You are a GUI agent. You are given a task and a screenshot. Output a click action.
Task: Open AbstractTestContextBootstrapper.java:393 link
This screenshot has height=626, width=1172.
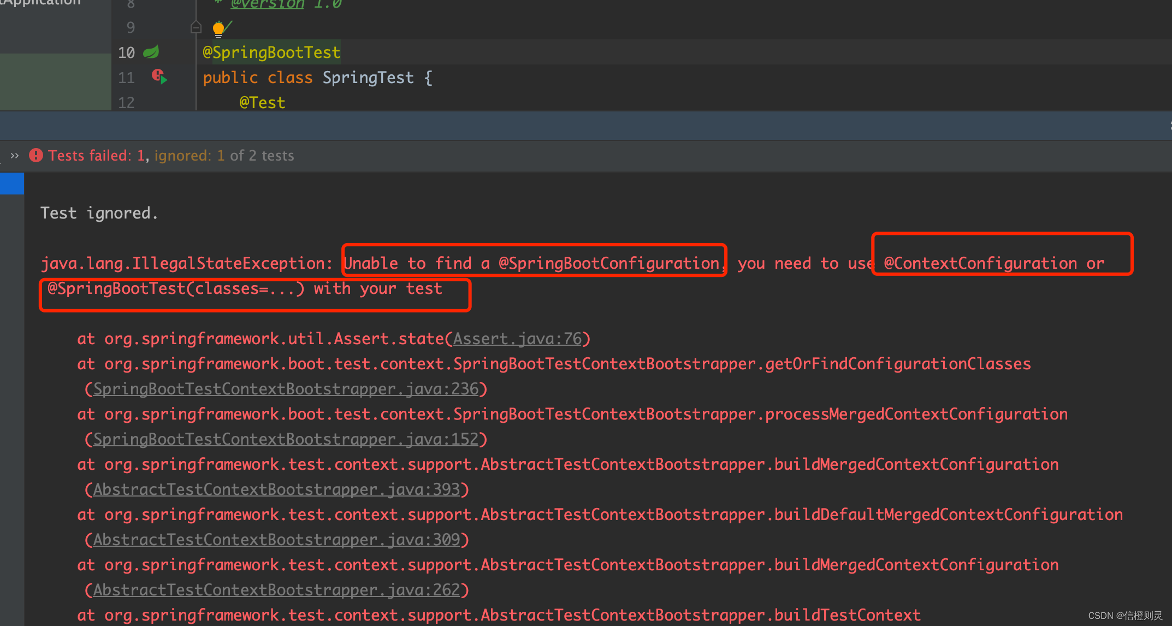276,489
